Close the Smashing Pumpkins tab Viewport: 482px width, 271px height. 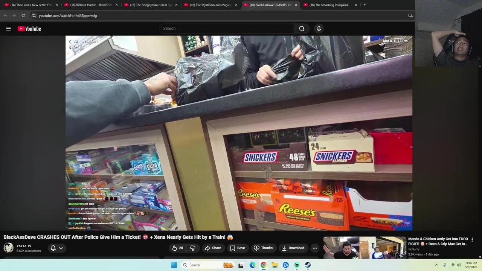(x=355, y=5)
